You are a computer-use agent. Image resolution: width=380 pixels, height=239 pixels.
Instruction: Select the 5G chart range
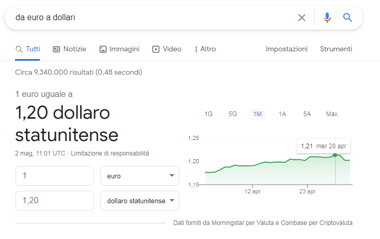[233, 114]
